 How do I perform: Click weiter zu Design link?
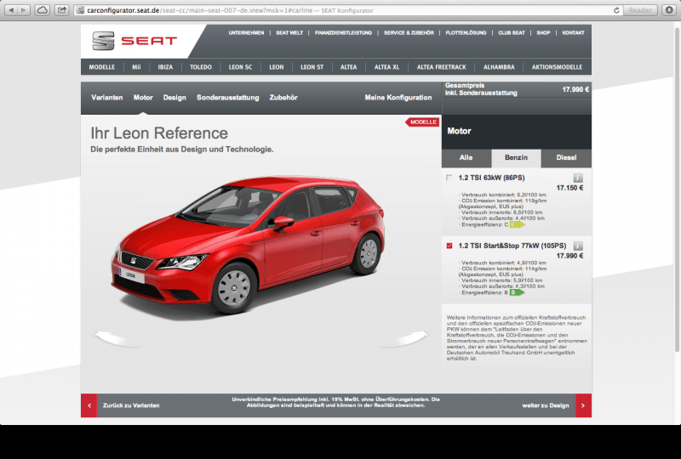point(546,405)
